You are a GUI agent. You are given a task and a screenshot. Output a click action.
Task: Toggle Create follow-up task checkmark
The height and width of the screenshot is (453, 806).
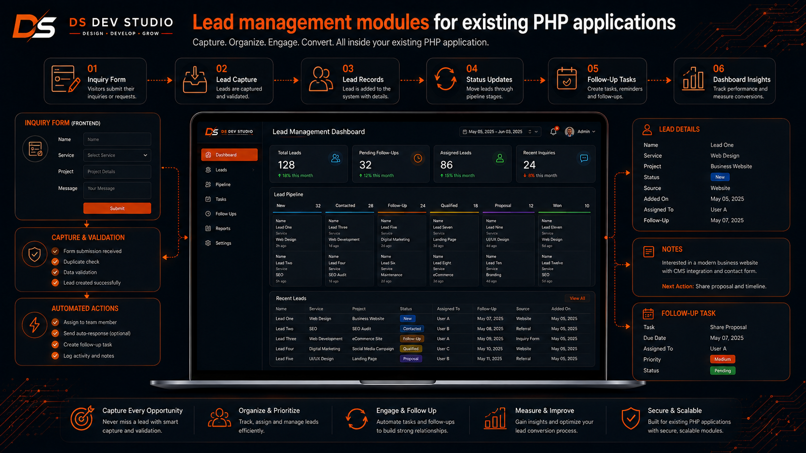(55, 345)
